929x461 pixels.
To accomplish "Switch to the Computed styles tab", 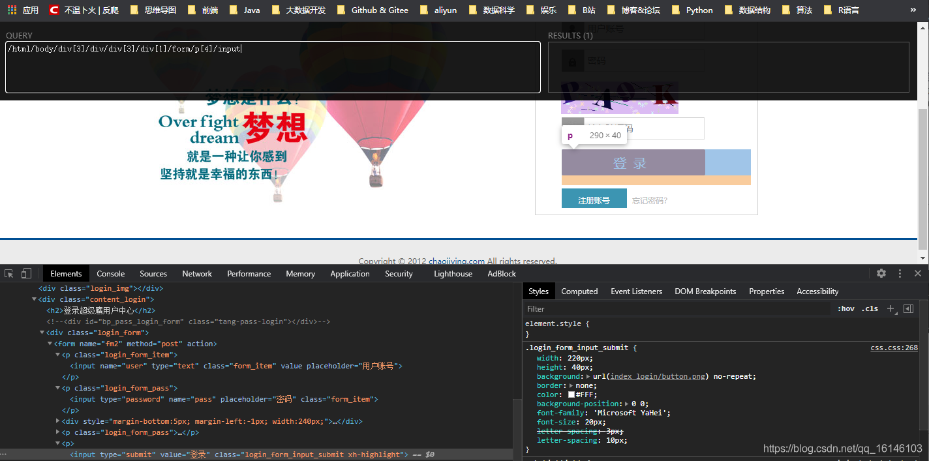I will click(x=579, y=291).
